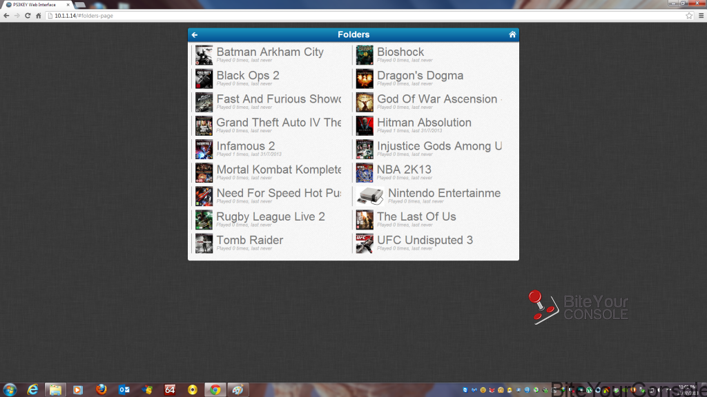Open the media player taskbar icon
Viewport: 707px width, 397px height.
78,390
